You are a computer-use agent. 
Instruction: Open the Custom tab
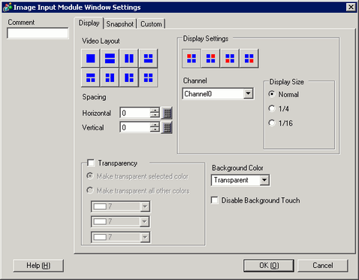(x=151, y=24)
